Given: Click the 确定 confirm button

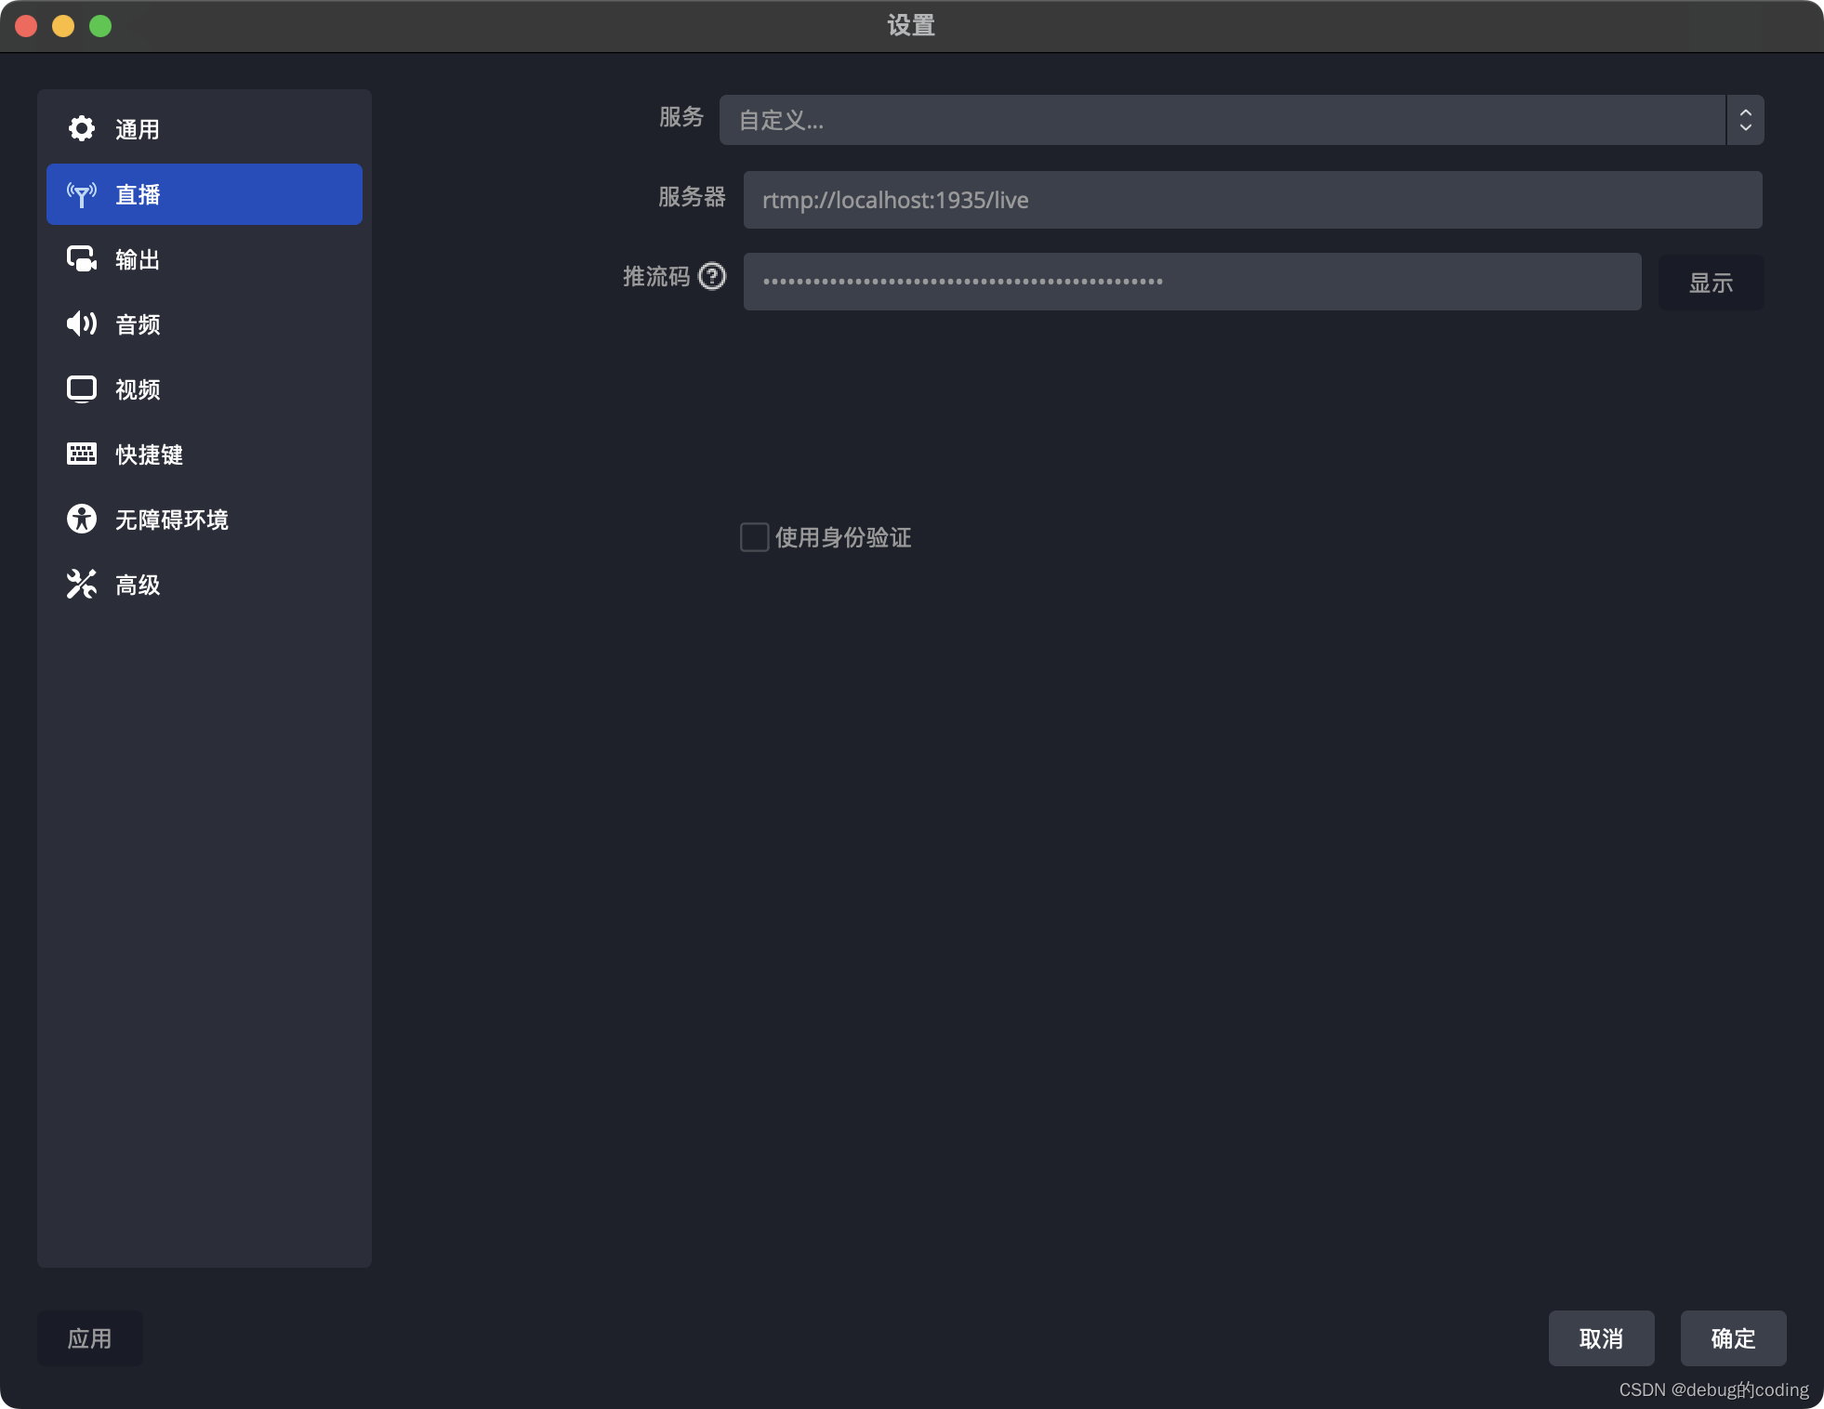Looking at the screenshot, I should [x=1733, y=1338].
